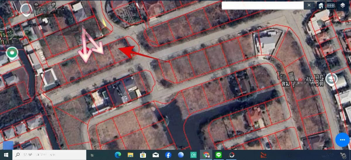Image resolution: width=351 pixels, height=160 pixels.
Task: Clear the search box with the X button
Action: [x=309, y=5]
